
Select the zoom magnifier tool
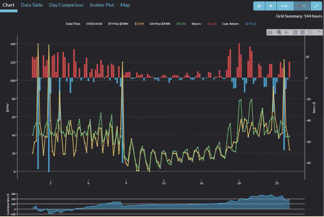(x=279, y=33)
